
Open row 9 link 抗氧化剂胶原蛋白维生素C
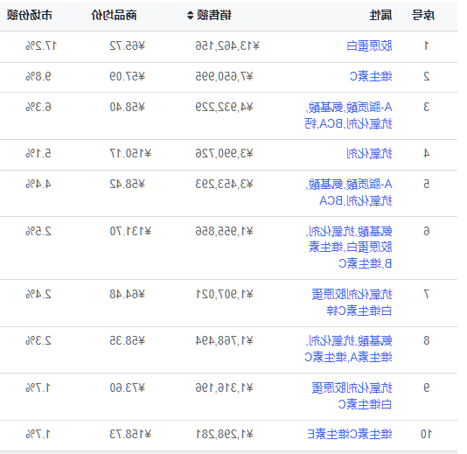(x=352, y=396)
